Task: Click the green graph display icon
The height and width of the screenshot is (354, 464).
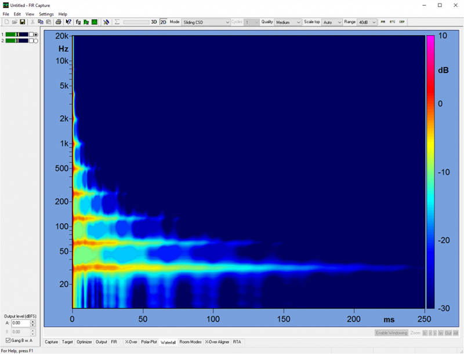Action: 95,22
